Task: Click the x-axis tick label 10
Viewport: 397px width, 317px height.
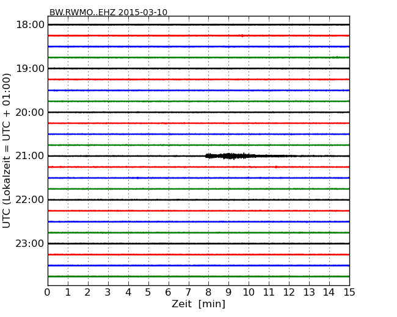Action: 249,293
